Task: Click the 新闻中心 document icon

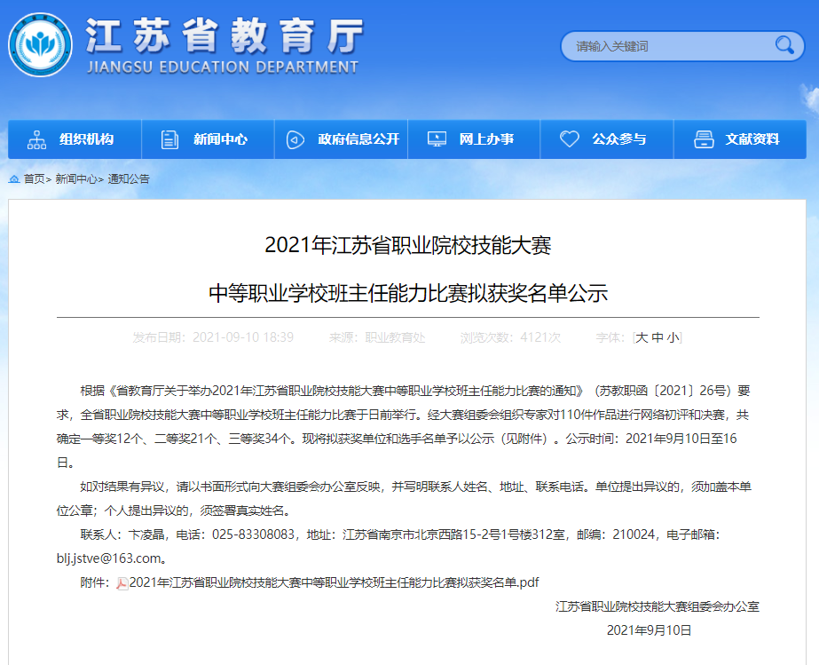Action: click(x=169, y=139)
